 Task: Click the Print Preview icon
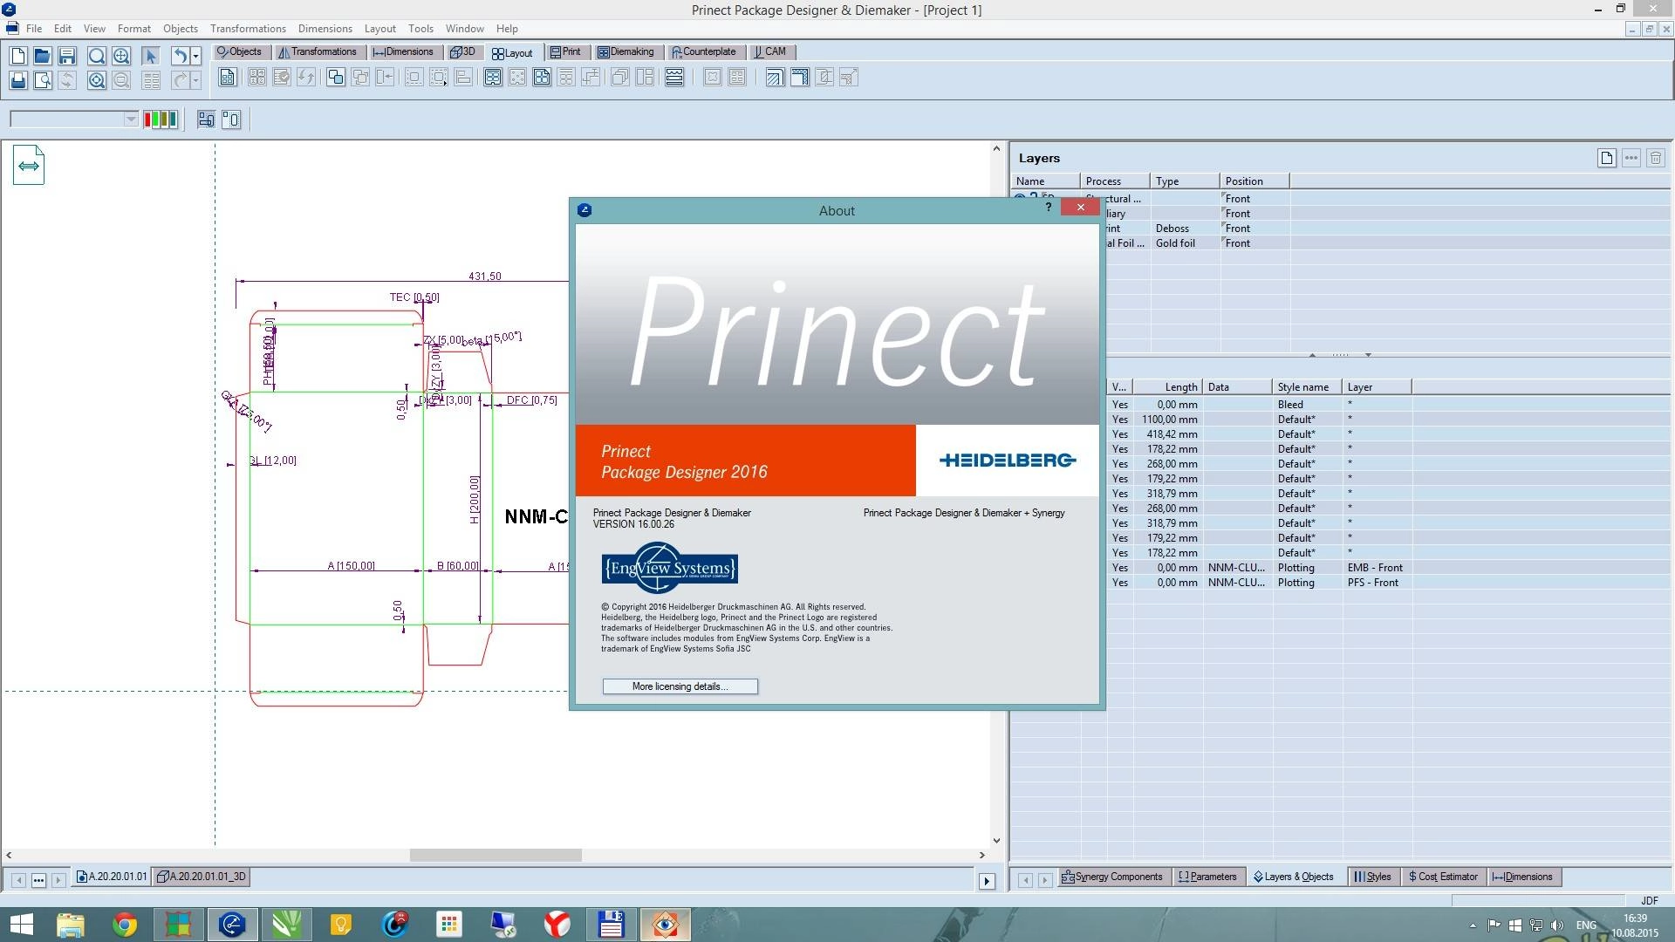click(x=42, y=81)
